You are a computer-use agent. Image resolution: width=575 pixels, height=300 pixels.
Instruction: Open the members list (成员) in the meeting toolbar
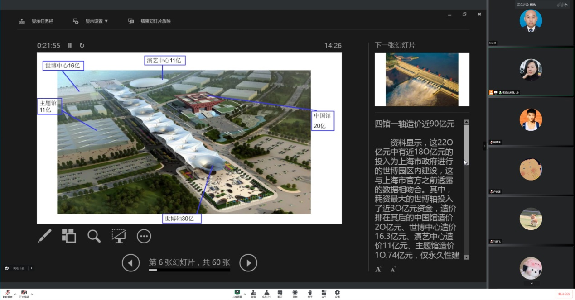point(267,294)
